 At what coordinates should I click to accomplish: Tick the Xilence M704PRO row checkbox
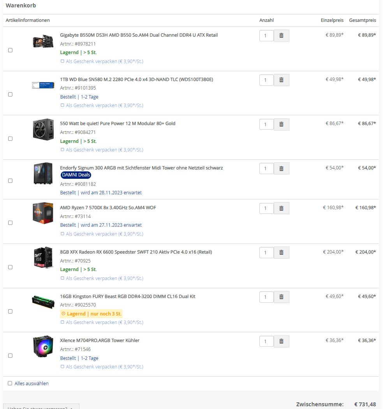point(10,356)
